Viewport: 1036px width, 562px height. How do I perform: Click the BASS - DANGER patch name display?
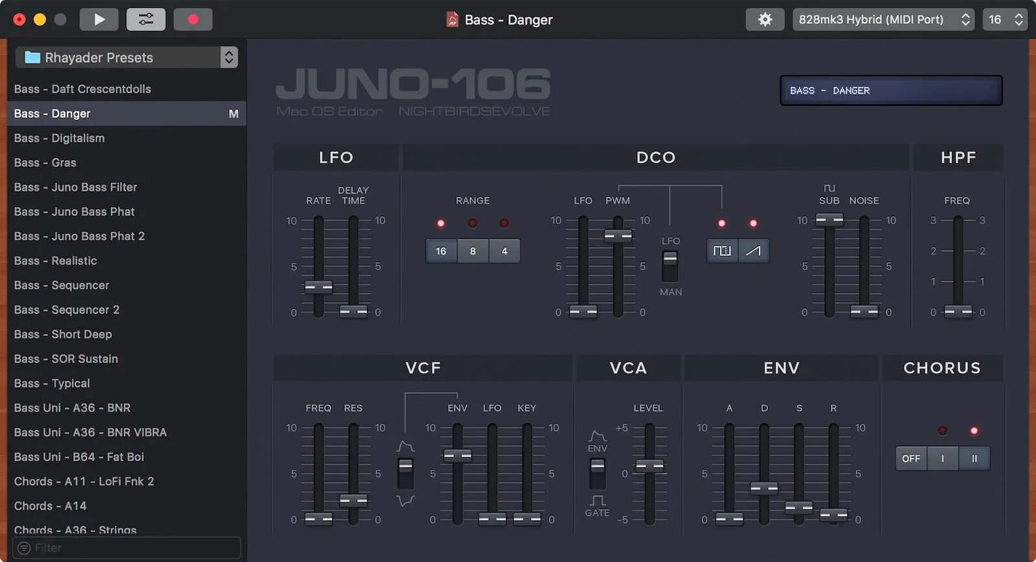(x=891, y=91)
